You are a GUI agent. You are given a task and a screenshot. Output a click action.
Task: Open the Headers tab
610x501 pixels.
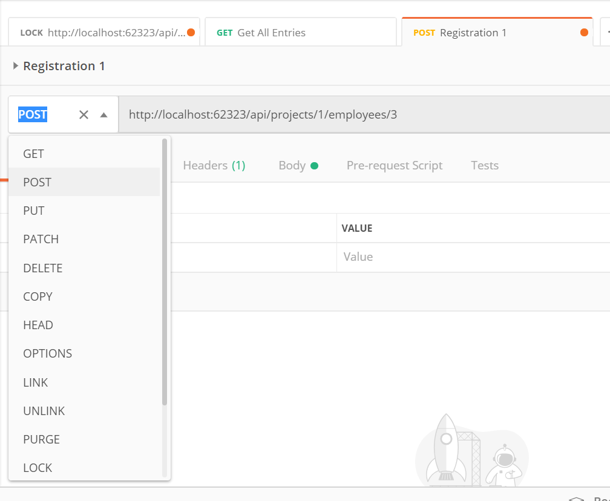[214, 165]
